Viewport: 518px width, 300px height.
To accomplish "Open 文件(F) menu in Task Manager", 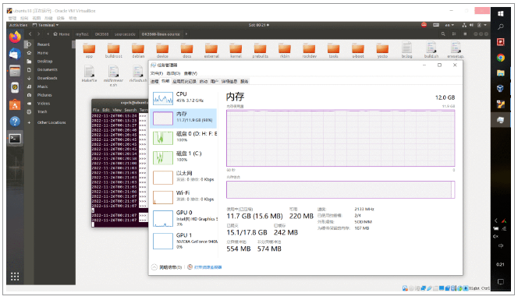I will [x=157, y=73].
